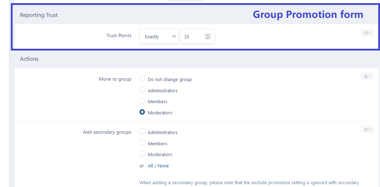
Task: Click the All link for secondary groups
Action: coord(151,166)
